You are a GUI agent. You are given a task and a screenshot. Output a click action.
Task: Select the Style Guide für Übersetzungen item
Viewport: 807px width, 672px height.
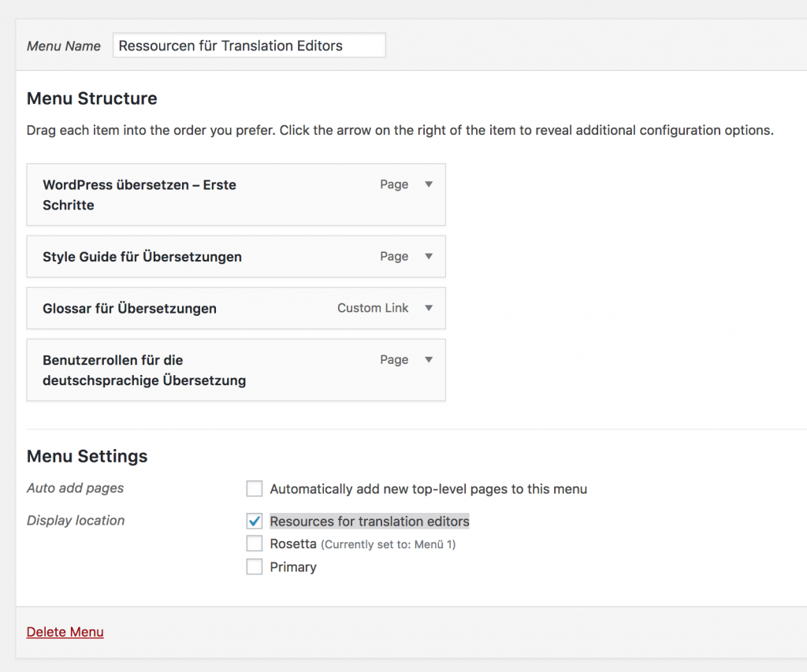[x=142, y=257]
